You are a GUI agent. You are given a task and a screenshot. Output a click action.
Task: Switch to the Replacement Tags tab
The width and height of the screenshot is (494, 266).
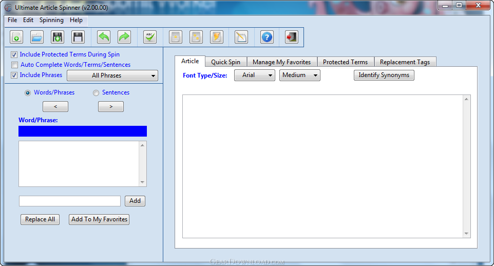(405, 62)
